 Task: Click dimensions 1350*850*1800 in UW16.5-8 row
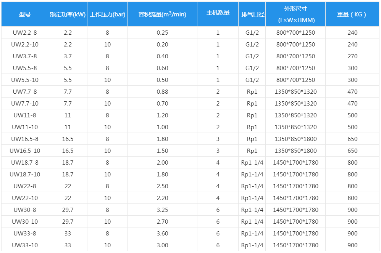click(x=295, y=139)
